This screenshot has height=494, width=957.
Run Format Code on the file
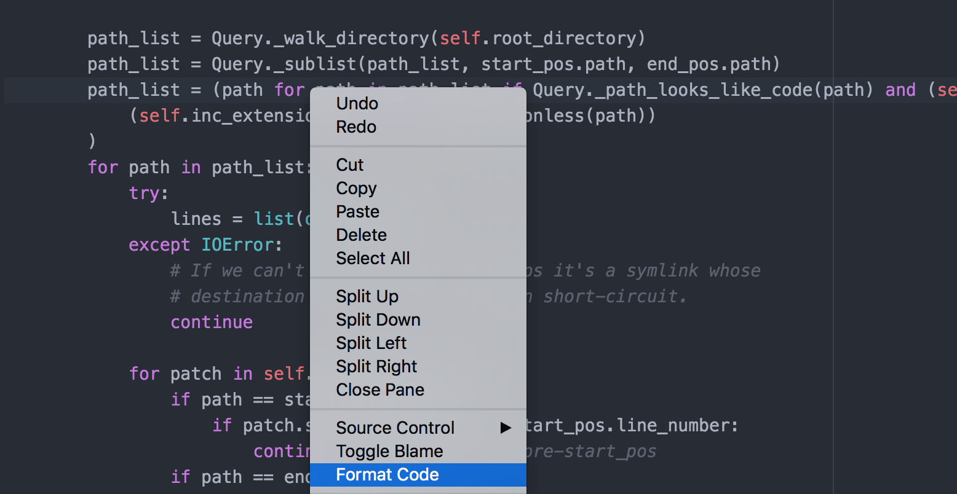[418, 474]
